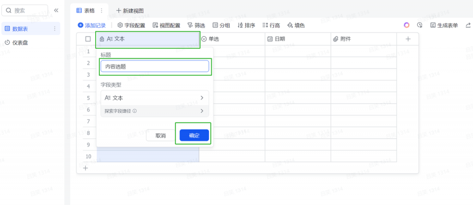This screenshot has width=473, height=205.
Task: Click the 标题 input containing 内容选题
Action: pos(155,66)
